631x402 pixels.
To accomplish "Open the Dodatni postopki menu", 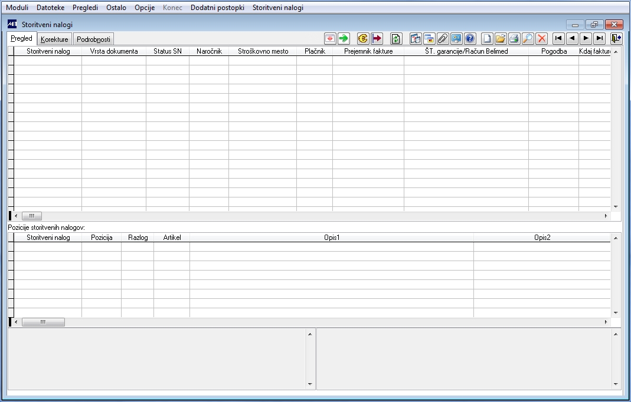I will tap(217, 8).
